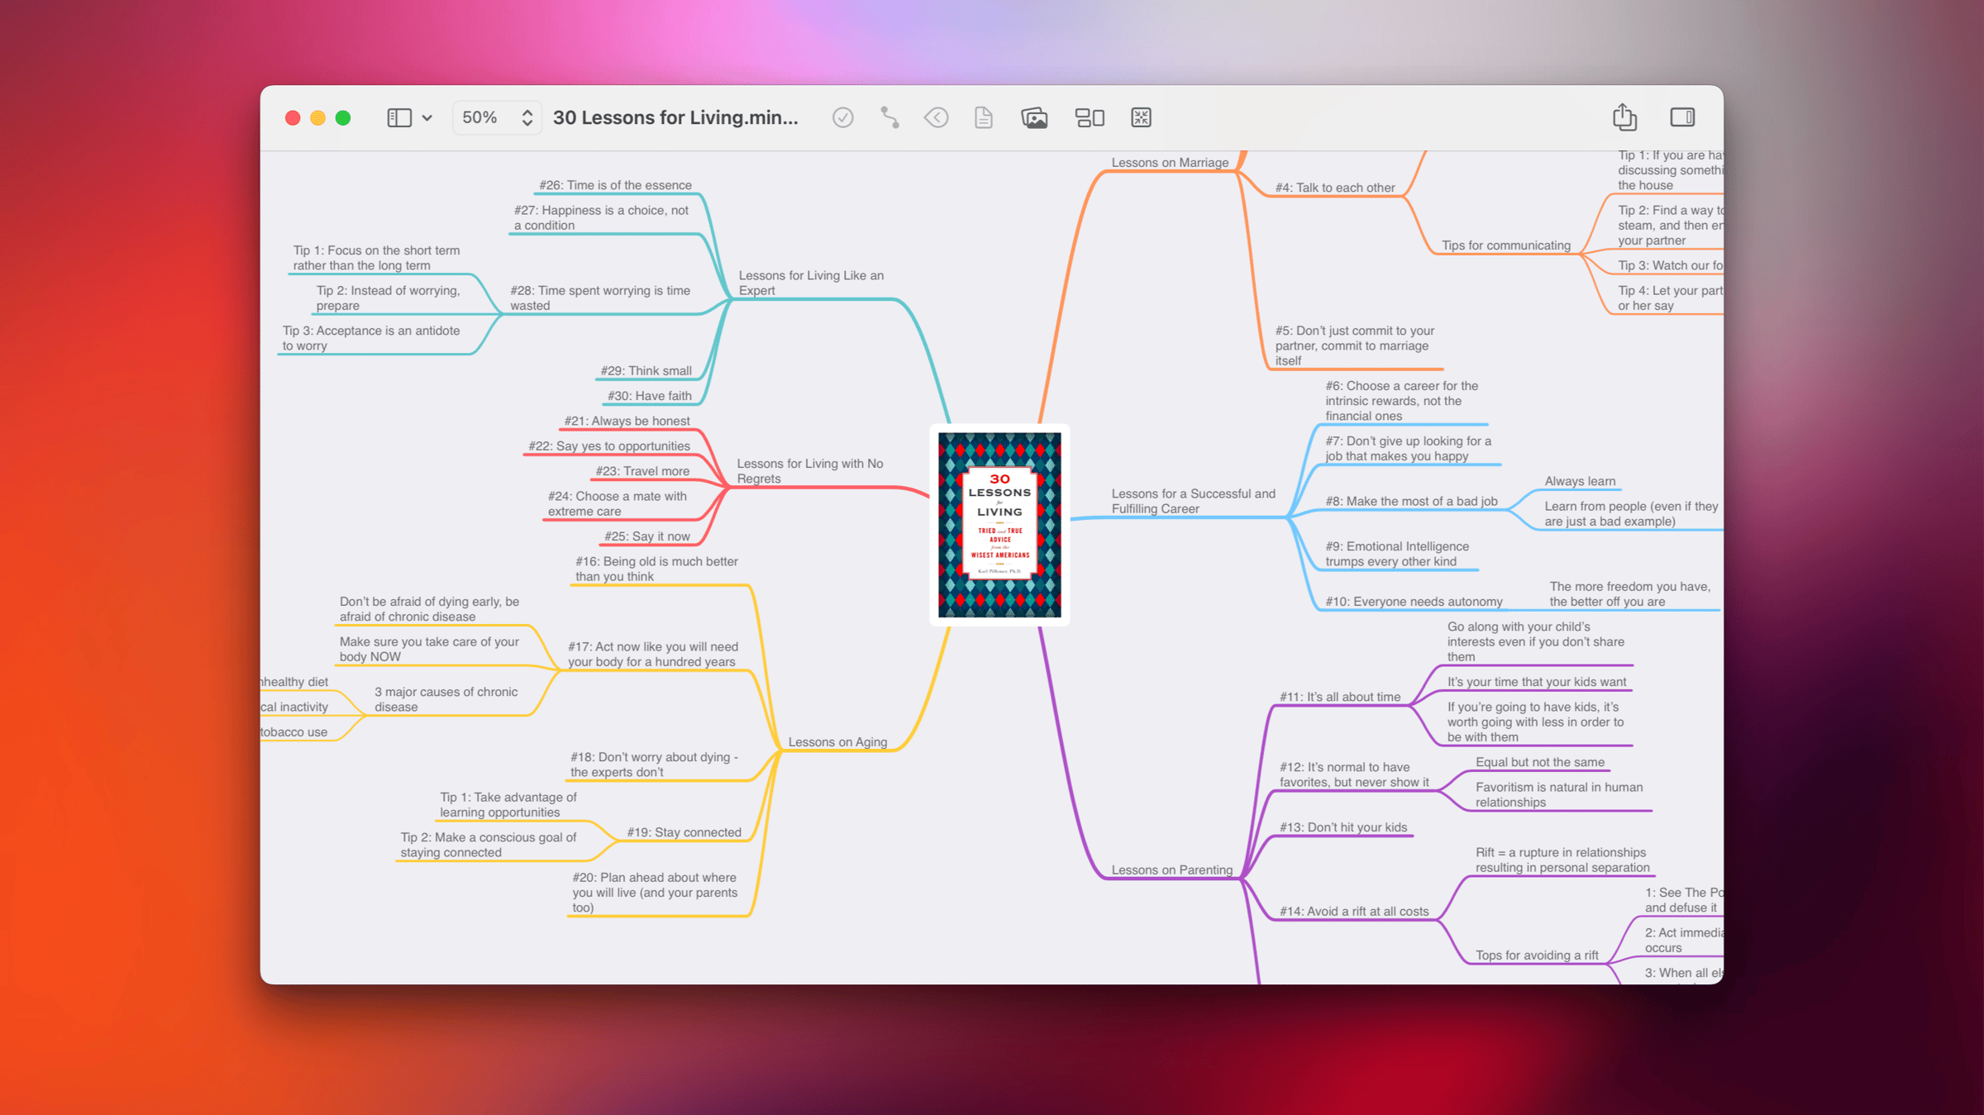Select node #29: Think small
This screenshot has height=1115, width=1984.
click(x=646, y=370)
